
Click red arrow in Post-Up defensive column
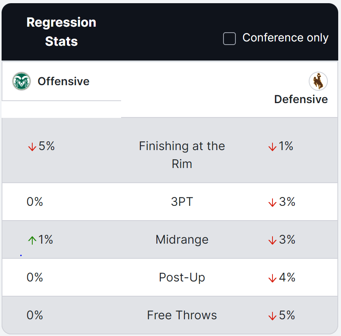point(272,278)
